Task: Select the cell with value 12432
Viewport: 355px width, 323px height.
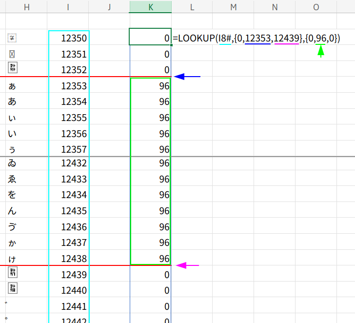Action: [x=69, y=163]
